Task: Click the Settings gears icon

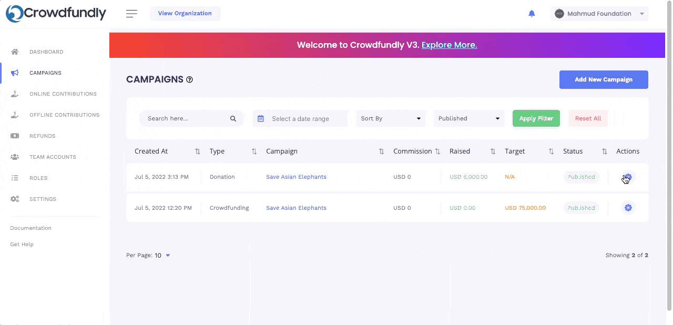Action: [x=15, y=199]
